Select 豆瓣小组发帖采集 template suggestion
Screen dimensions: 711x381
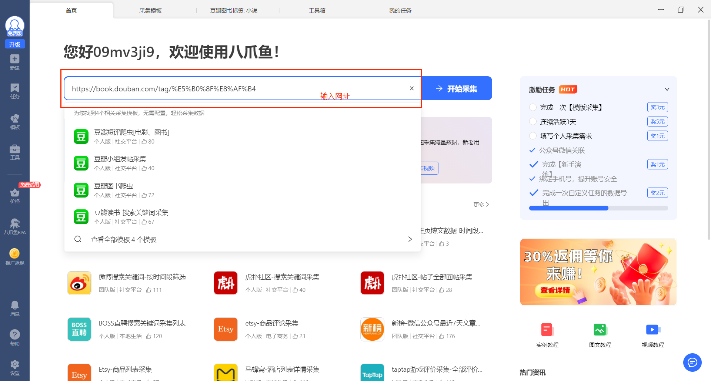(x=242, y=163)
